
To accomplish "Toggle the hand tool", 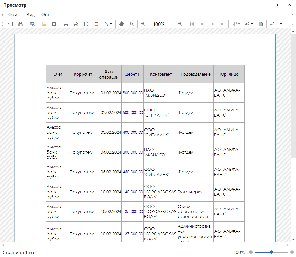I will click(x=121, y=24).
